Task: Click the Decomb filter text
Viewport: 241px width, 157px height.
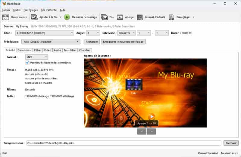Action: (x=30, y=89)
